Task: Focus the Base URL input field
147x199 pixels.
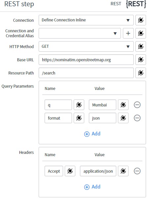Action: click(x=86, y=60)
